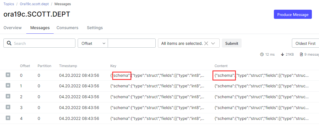Click the 12 ms elapsed text
319x125 pixels.
point(270,54)
